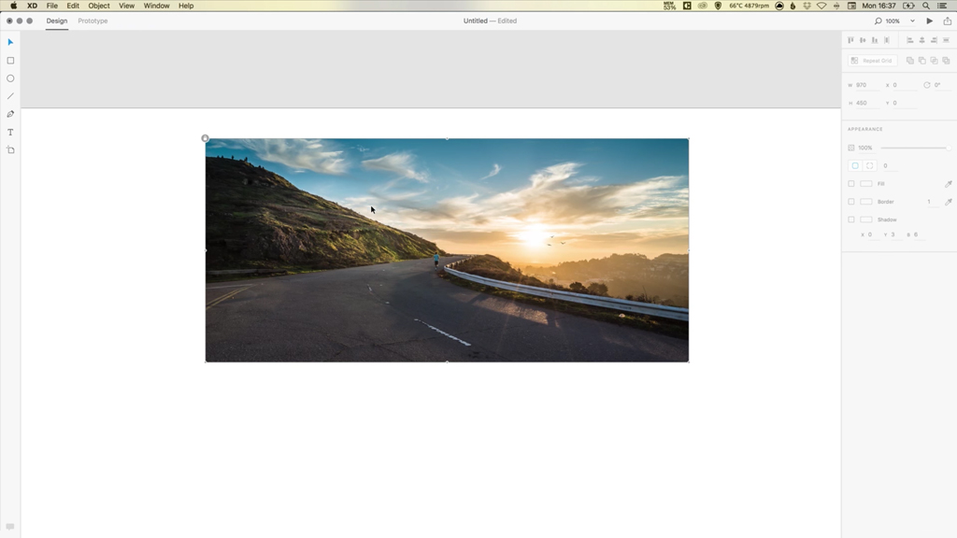Viewport: 957px width, 538px height.
Task: Click the W width input field
Action: 867,84
